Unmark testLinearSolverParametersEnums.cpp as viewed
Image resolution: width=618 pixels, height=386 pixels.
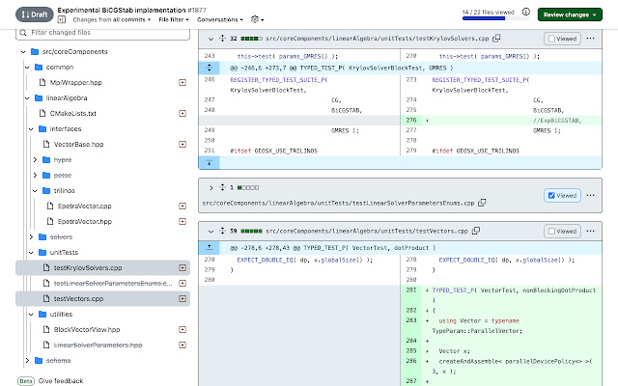tap(562, 195)
